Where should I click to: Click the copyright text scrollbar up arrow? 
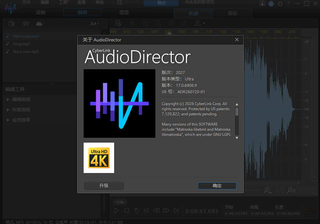(237, 104)
